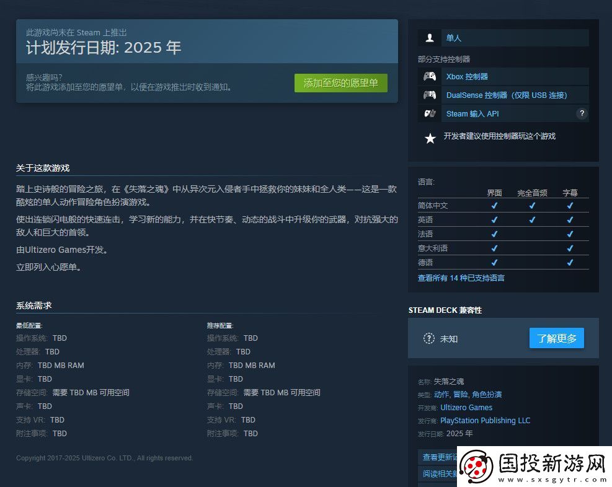This screenshot has height=487, width=612.
Task: Click full audio checkmark for 英语
Action: (532, 220)
